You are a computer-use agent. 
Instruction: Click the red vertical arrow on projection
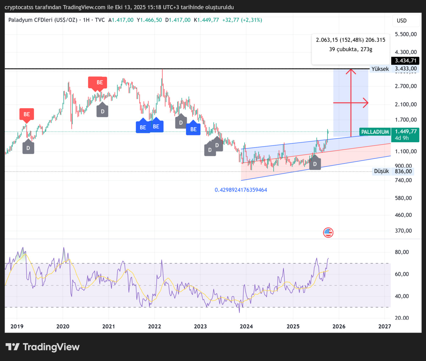pos(351,103)
